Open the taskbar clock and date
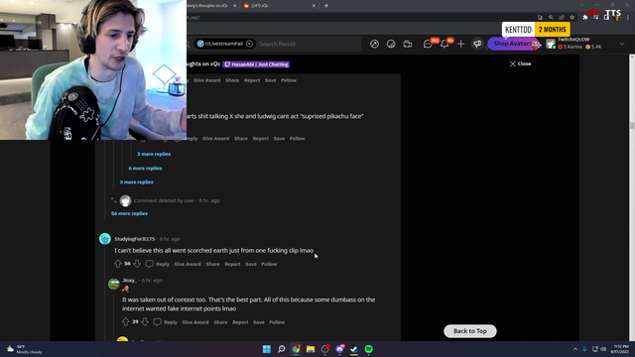This screenshot has height=357, width=635. pos(620,349)
